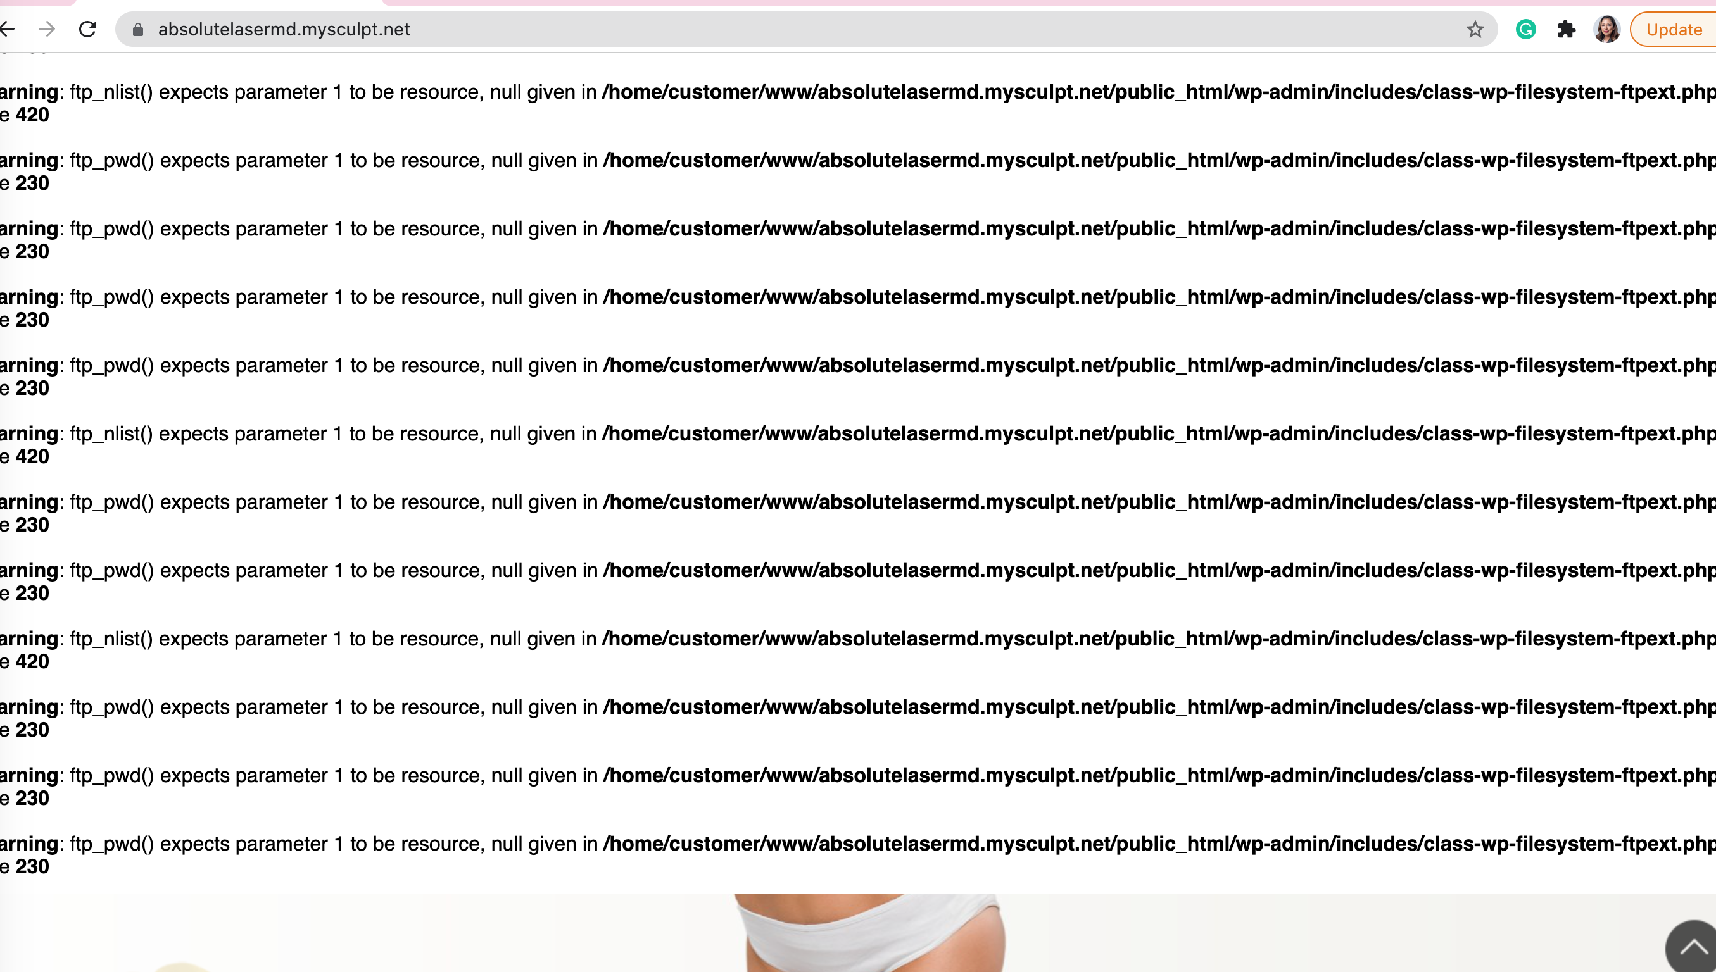Reload the absolutelasermd.mysculpt.net page
1716x972 pixels.
[87, 28]
